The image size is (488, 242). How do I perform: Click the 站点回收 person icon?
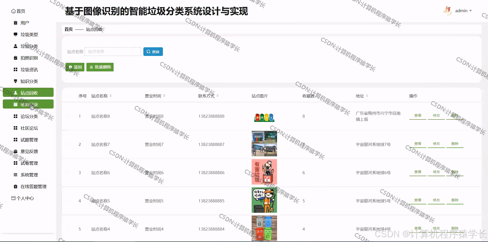(16, 93)
